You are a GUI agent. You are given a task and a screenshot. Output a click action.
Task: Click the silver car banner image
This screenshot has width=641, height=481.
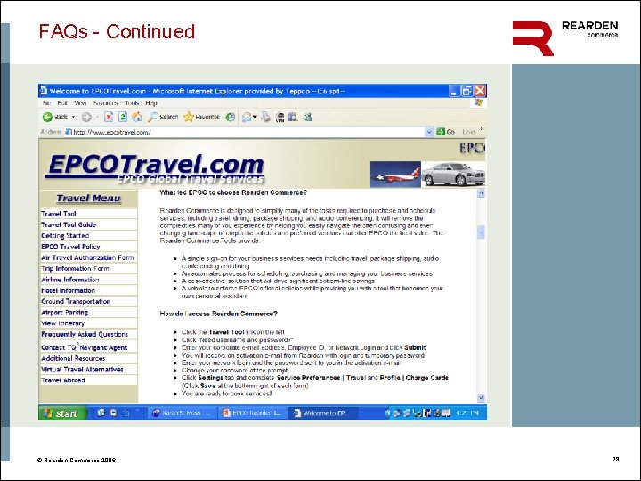[453, 175]
